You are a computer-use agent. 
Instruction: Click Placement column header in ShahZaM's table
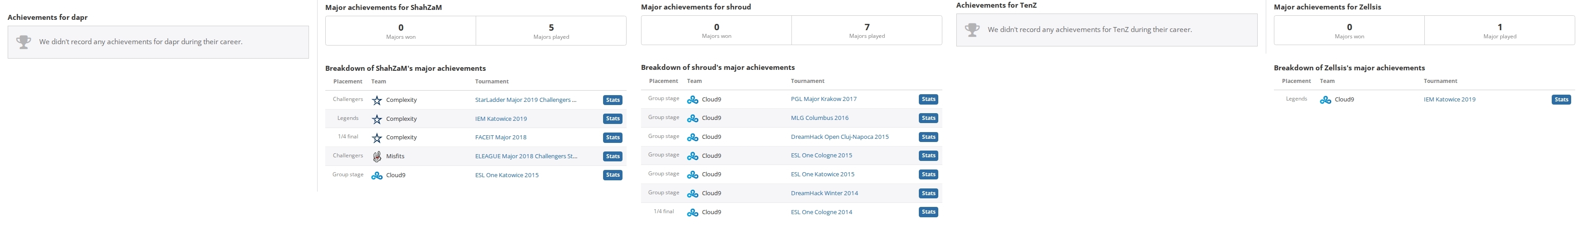click(x=347, y=82)
